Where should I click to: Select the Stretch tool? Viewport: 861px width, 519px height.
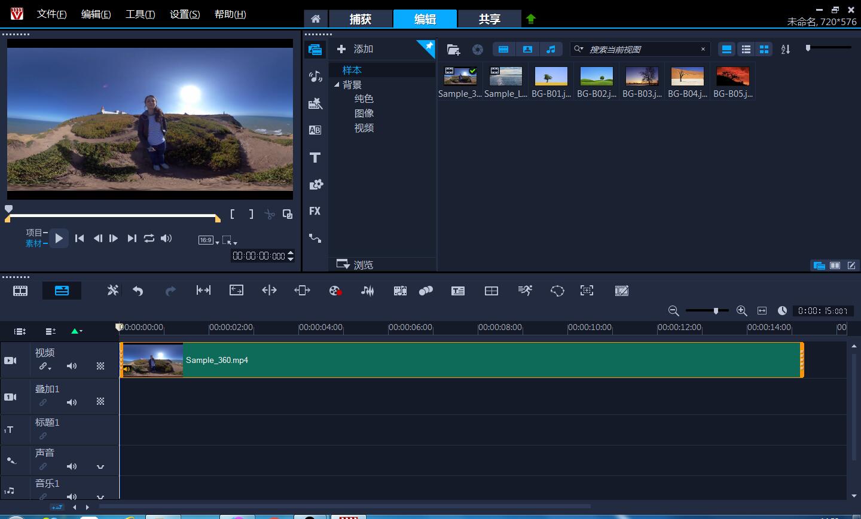click(236, 291)
